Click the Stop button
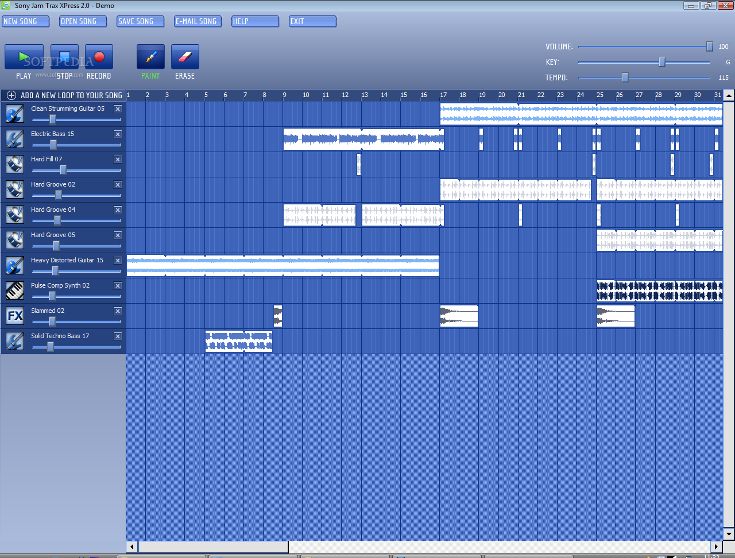This screenshot has height=558, width=735. click(x=64, y=57)
